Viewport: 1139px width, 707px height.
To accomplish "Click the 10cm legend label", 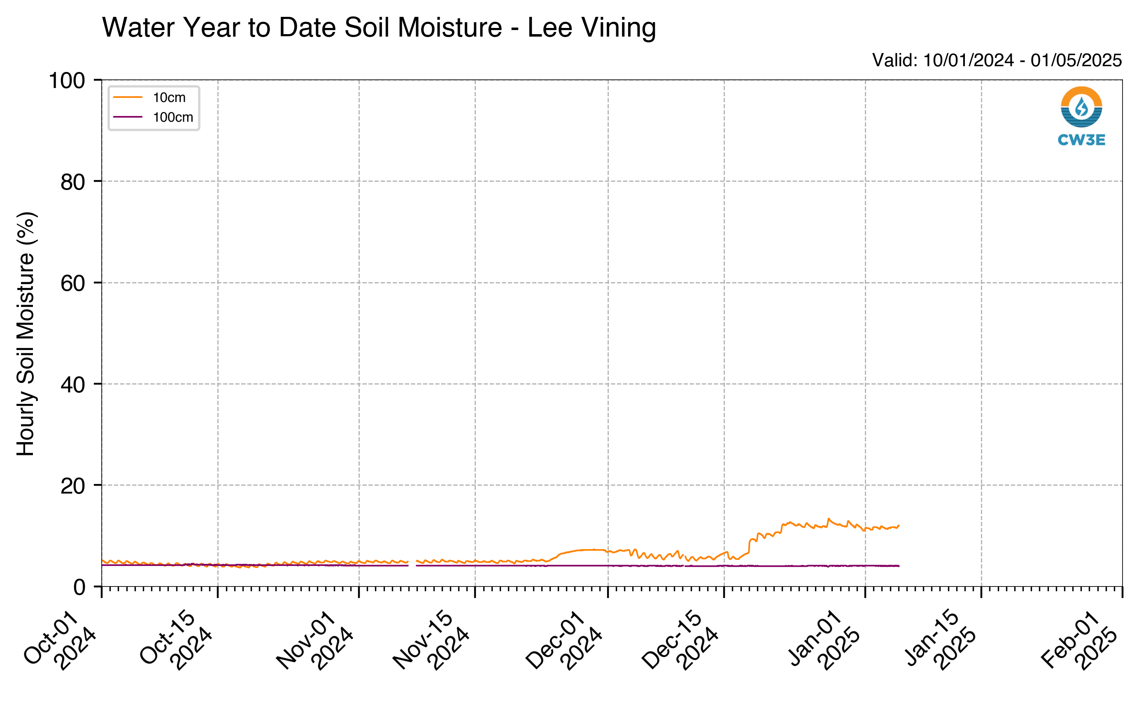I will coord(170,97).
